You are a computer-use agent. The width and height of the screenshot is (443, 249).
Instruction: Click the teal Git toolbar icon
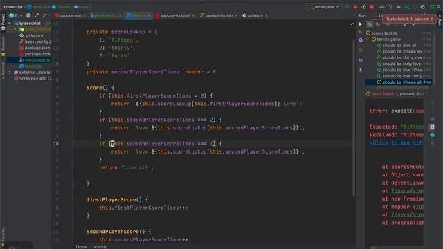click(406, 7)
